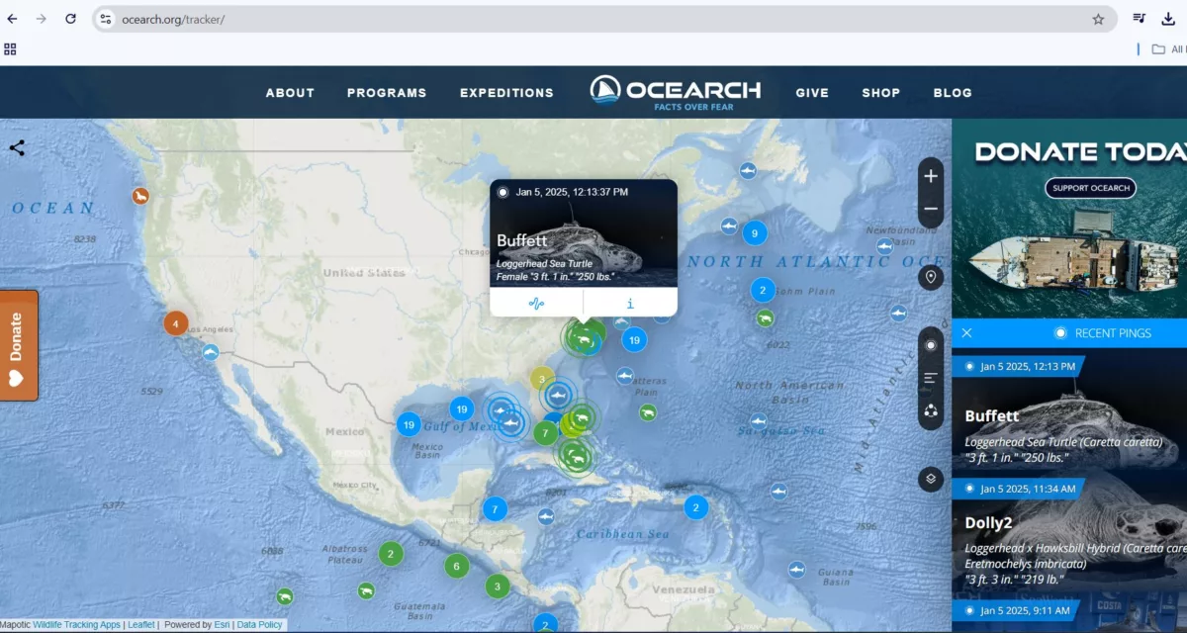The width and height of the screenshot is (1187, 633).
Task: Open the Shop menu item
Action: pos(880,93)
